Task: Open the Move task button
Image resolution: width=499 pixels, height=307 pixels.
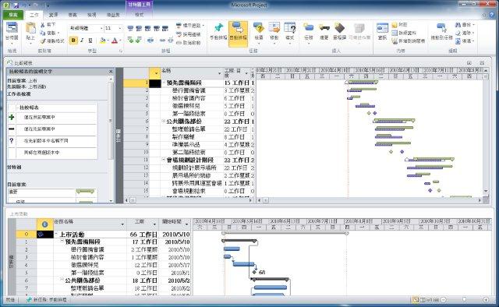Action: 274,32
